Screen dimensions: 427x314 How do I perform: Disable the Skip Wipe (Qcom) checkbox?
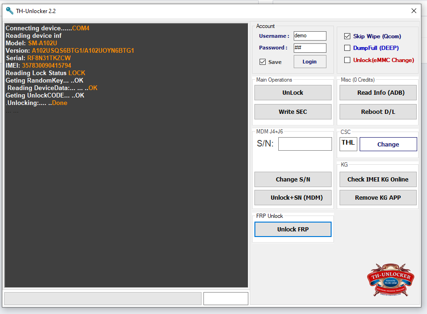[347, 36]
